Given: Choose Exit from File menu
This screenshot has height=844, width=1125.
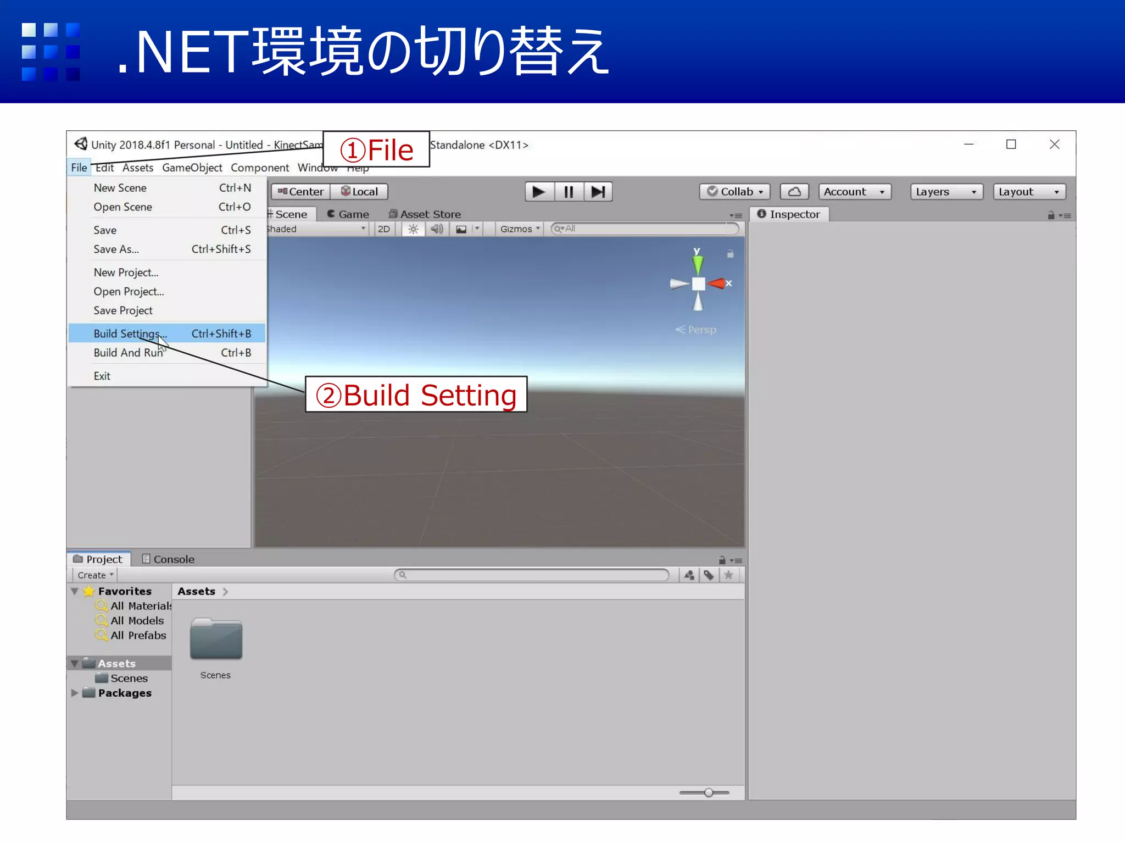Looking at the screenshot, I should 167,376.
